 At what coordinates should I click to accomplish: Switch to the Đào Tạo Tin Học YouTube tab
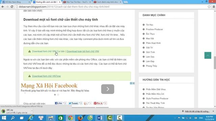[x=77, y=2]
